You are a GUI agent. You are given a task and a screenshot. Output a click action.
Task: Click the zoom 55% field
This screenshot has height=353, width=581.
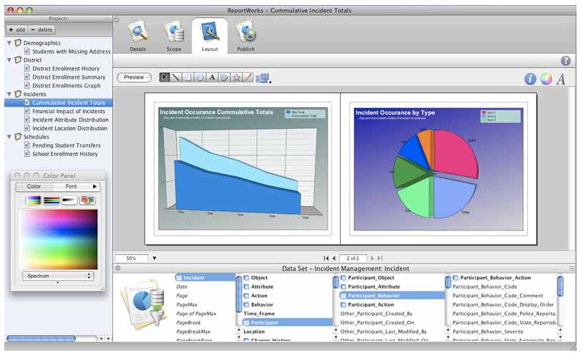(x=131, y=258)
